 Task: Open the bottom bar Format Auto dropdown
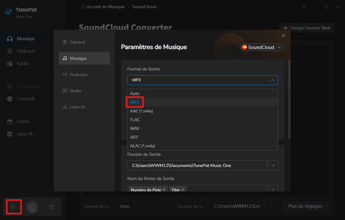click(143, 206)
